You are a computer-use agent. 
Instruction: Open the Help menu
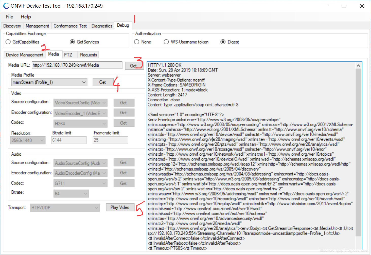[26, 17]
